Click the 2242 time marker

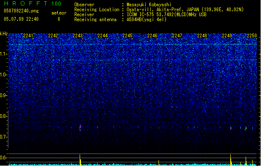[x=53, y=36]
